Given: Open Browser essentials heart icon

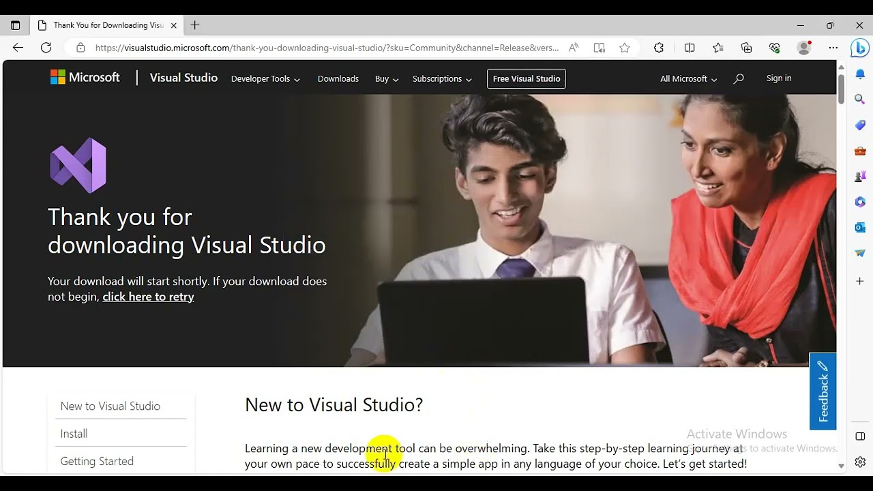Looking at the screenshot, I should pos(775,48).
